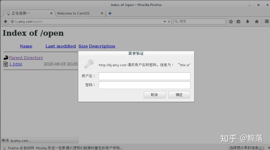Screen dimensions: 270x150
Task: Close the Welcome to CentOS tab
Action: pos(102,13)
